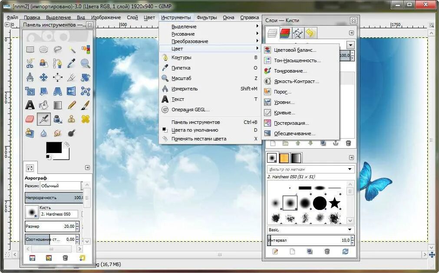Switch to the Undo History tab
The image size is (439, 273).
pos(310,33)
